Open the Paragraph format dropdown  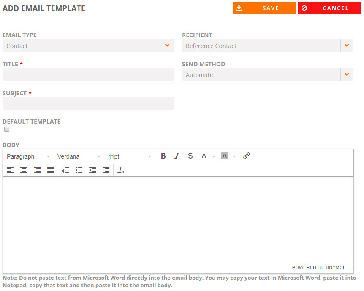pyautogui.click(x=28, y=156)
